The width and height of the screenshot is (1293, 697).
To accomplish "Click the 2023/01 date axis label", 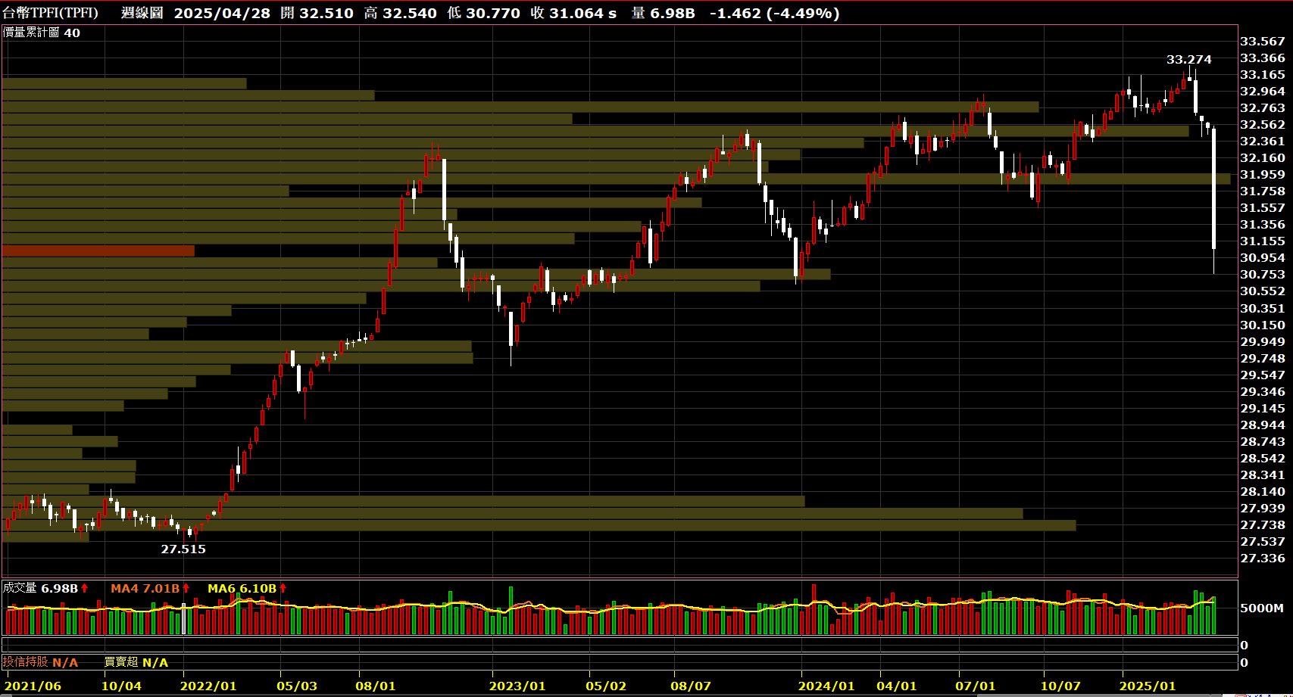I will (x=517, y=686).
